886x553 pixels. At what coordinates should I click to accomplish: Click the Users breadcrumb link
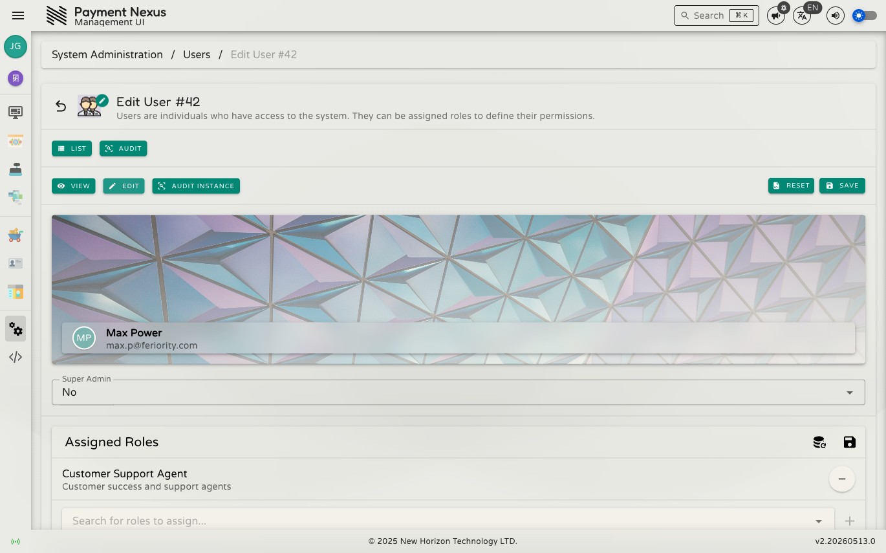tap(197, 55)
